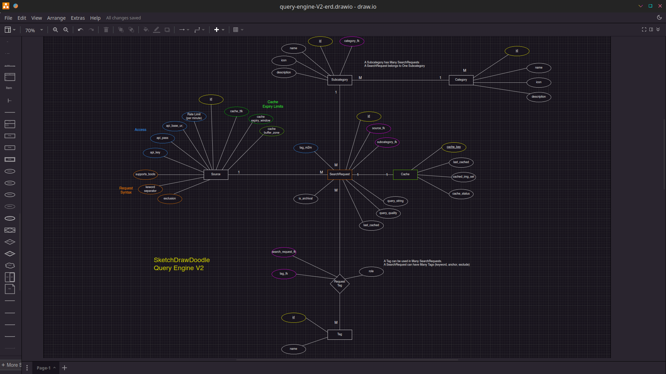Click the zoom in magnifier icon

click(55, 30)
